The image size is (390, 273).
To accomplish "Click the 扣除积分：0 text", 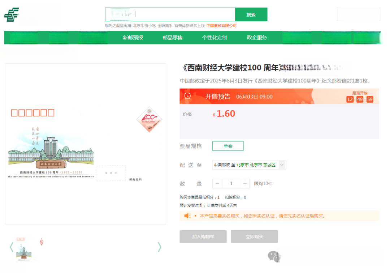I will (x=235, y=197).
